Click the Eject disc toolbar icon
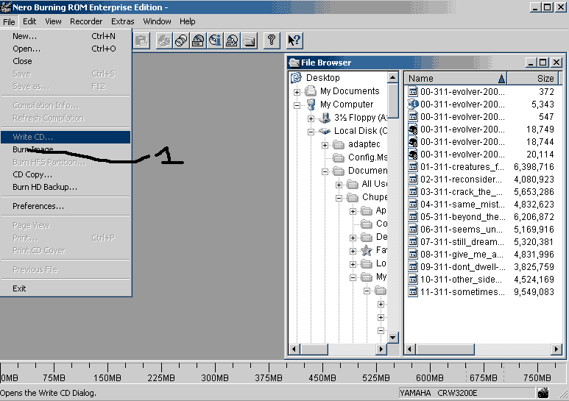The image size is (569, 401). pyautogui.click(x=233, y=40)
